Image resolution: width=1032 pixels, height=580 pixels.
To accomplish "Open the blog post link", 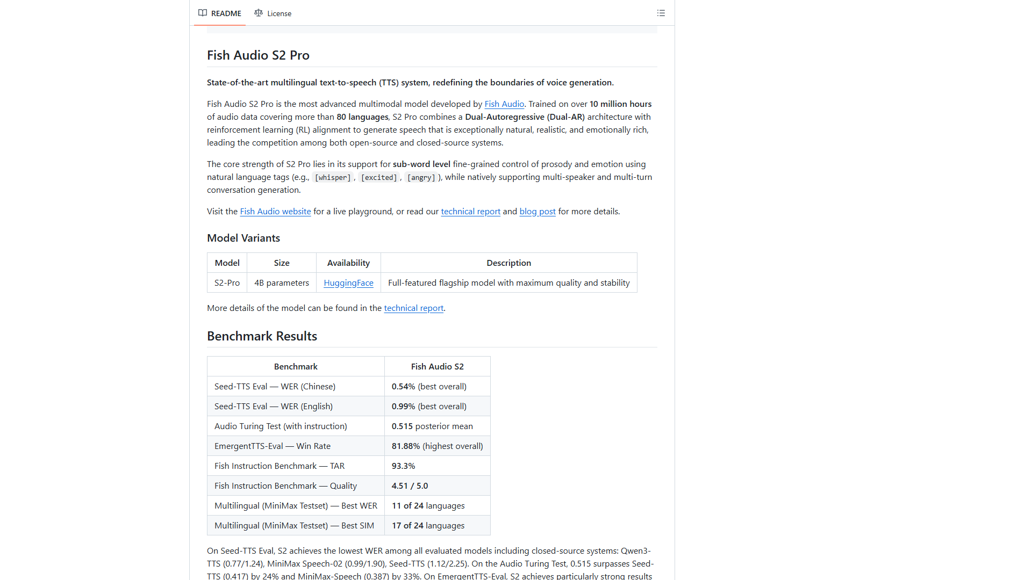I will click(x=537, y=212).
